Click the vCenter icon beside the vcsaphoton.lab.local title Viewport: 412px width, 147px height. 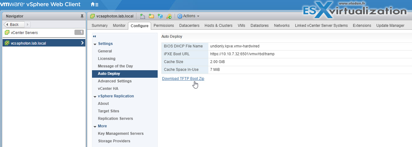(92, 16)
